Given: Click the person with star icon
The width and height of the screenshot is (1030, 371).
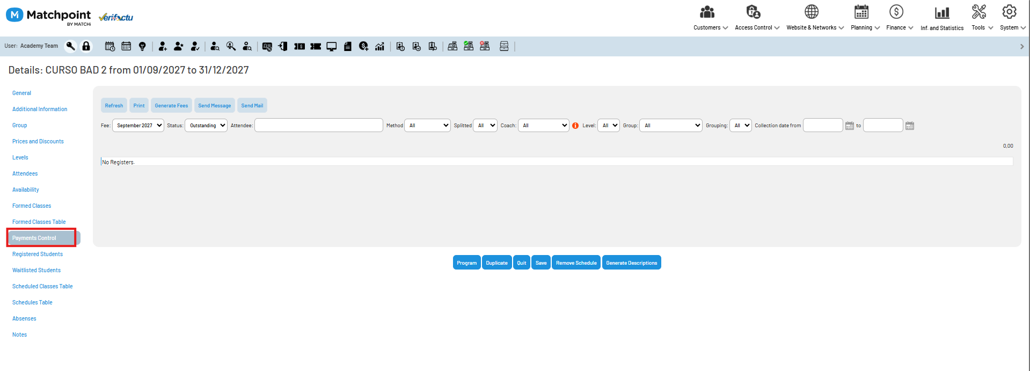Looking at the screenshot, I should coord(179,46).
